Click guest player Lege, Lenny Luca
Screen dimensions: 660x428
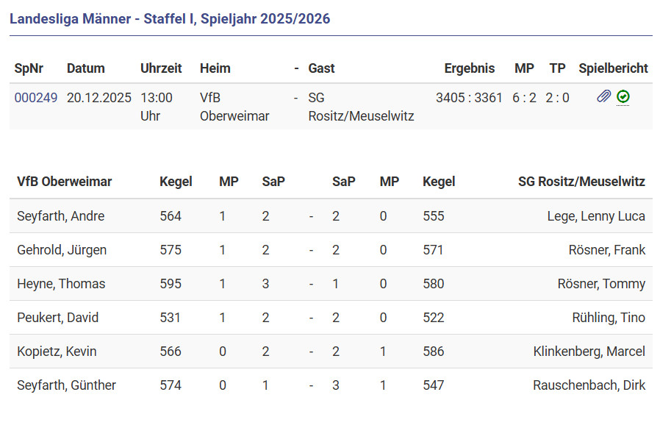click(x=596, y=216)
